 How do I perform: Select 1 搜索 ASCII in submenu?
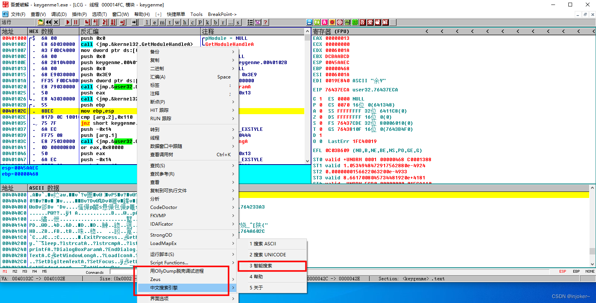pos(272,244)
